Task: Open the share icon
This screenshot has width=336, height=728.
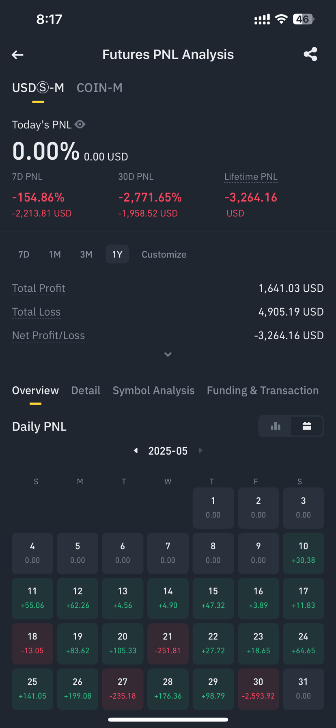Action: 310,54
